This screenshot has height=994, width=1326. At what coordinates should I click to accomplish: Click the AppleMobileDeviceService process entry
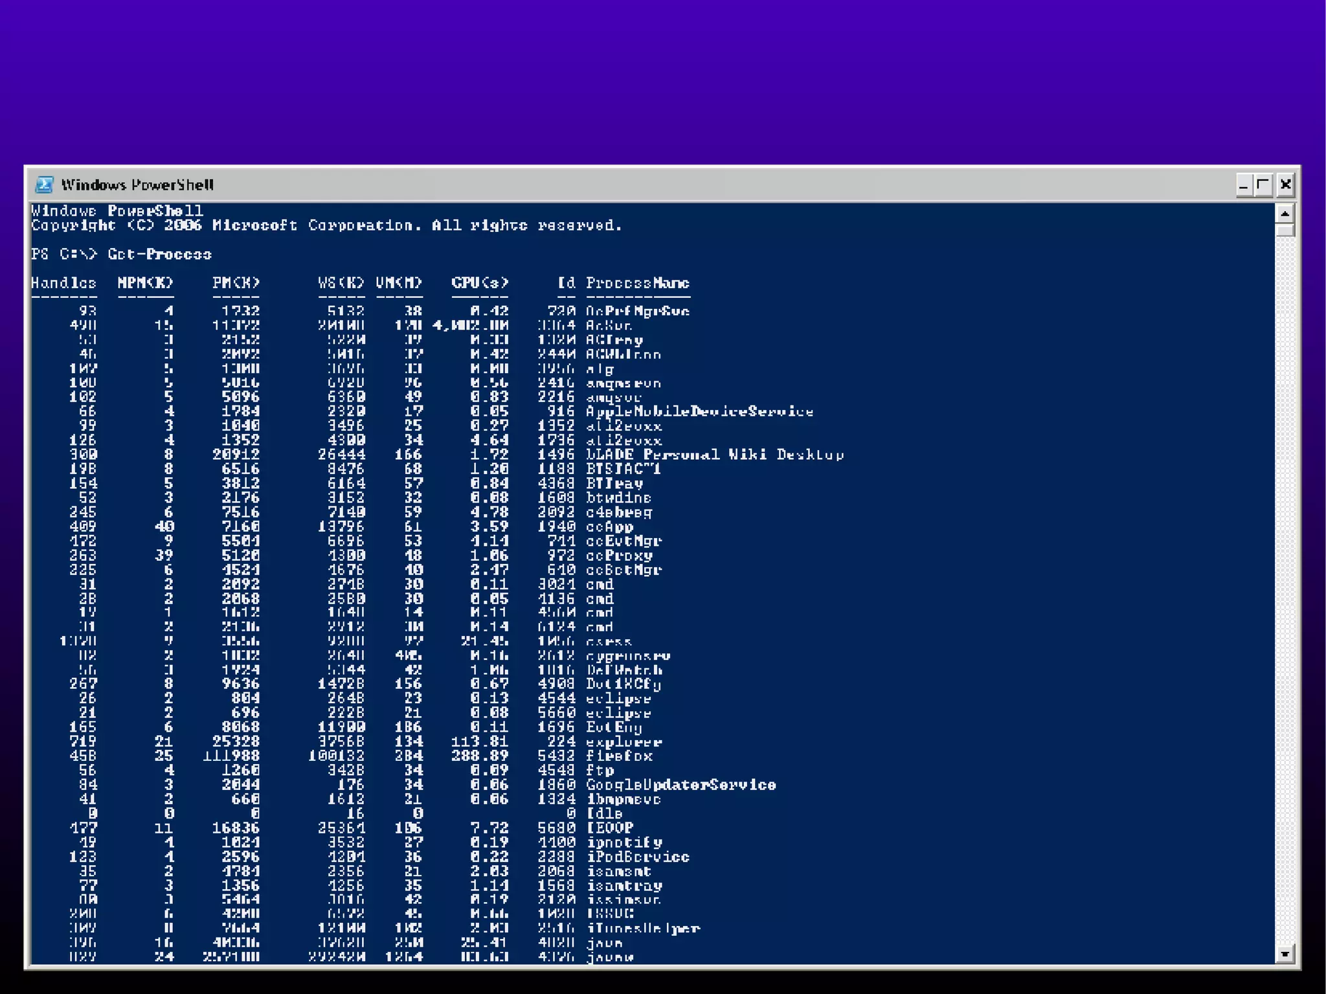pyautogui.click(x=699, y=411)
